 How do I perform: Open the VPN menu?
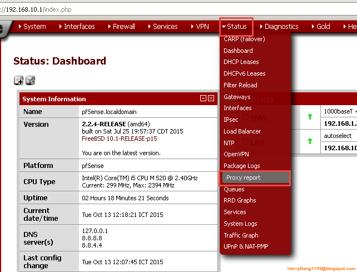(x=200, y=27)
